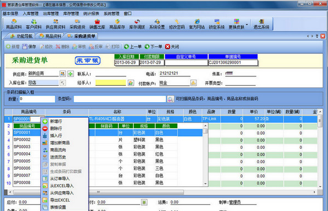Click the 审核 button
Viewport: 328px width, 211px height.
[79, 47]
